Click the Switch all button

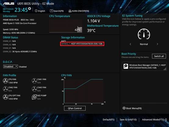click(x=159, y=56)
